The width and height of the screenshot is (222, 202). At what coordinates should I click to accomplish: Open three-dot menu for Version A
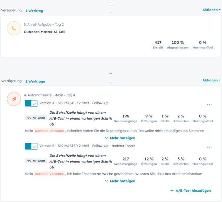209,104
